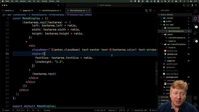Viewport: 199px width, 112px height.
Task: Click Explorer panel more actions ellipsis
Action: tap(188, 11)
